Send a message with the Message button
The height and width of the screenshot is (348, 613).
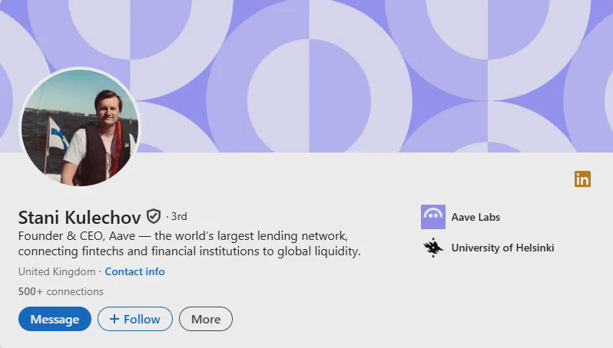pos(55,319)
